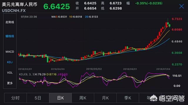
Task: Click the 6.4846 price axis label
Action: point(177,41)
